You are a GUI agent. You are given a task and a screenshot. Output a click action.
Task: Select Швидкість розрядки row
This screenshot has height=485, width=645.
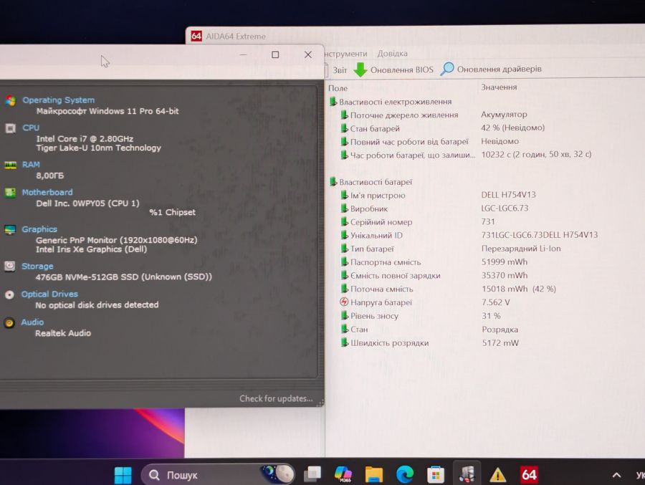pos(430,342)
